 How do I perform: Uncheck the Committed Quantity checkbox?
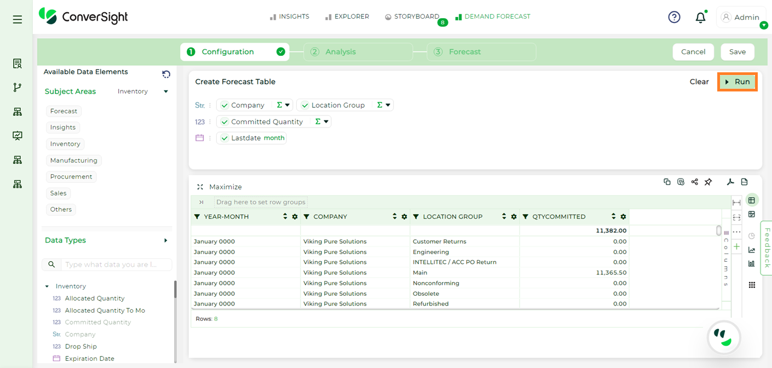224,122
